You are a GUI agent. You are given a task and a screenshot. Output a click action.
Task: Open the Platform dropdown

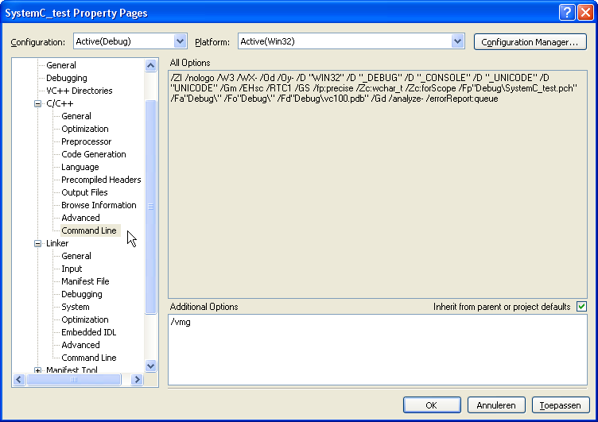click(x=457, y=41)
